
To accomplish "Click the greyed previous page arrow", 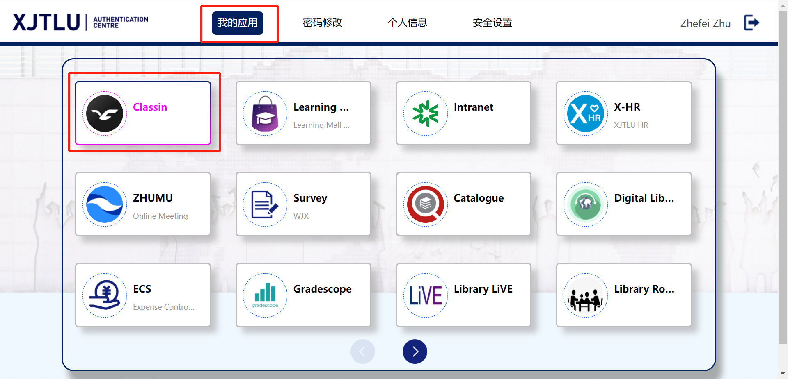I will (363, 352).
